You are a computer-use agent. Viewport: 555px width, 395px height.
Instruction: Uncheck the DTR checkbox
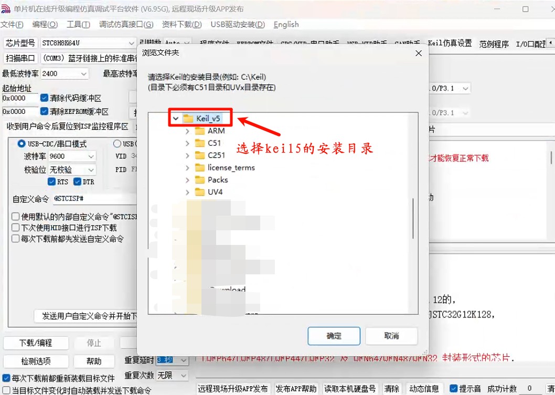77,182
